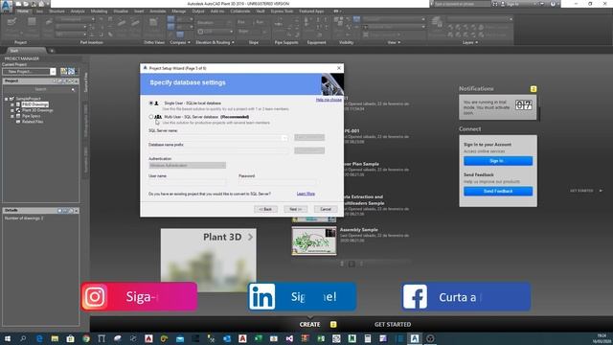Open the Home ribbon tab
The image size is (613, 345).
pyautogui.click(x=23, y=11)
